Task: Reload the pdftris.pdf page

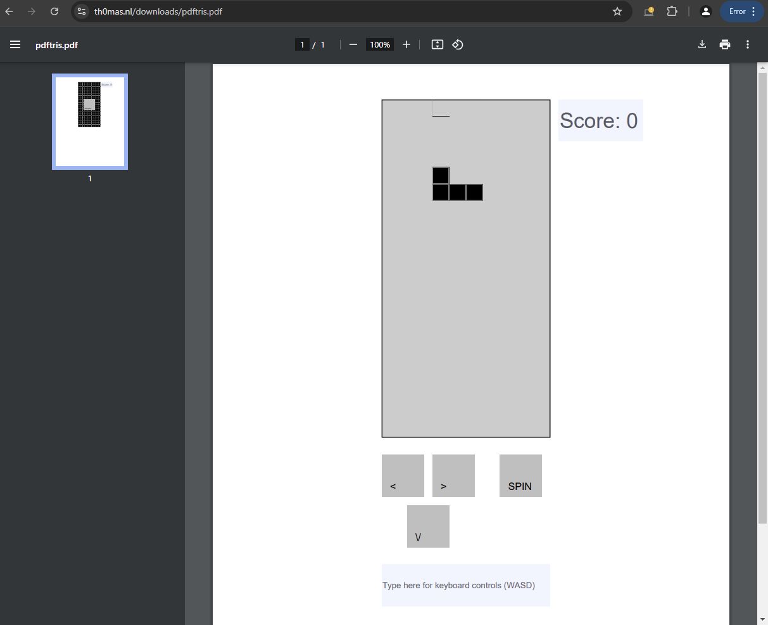Action: [x=54, y=11]
